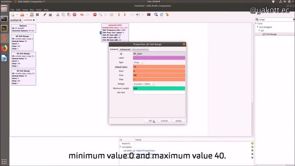The height and width of the screenshot is (166, 295).
Task: Click the empty GUI Hint field
Action: click(159, 92)
